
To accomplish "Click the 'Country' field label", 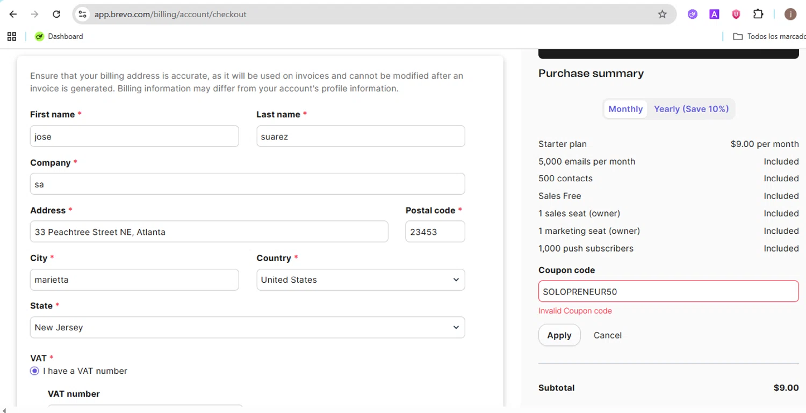I will [274, 258].
